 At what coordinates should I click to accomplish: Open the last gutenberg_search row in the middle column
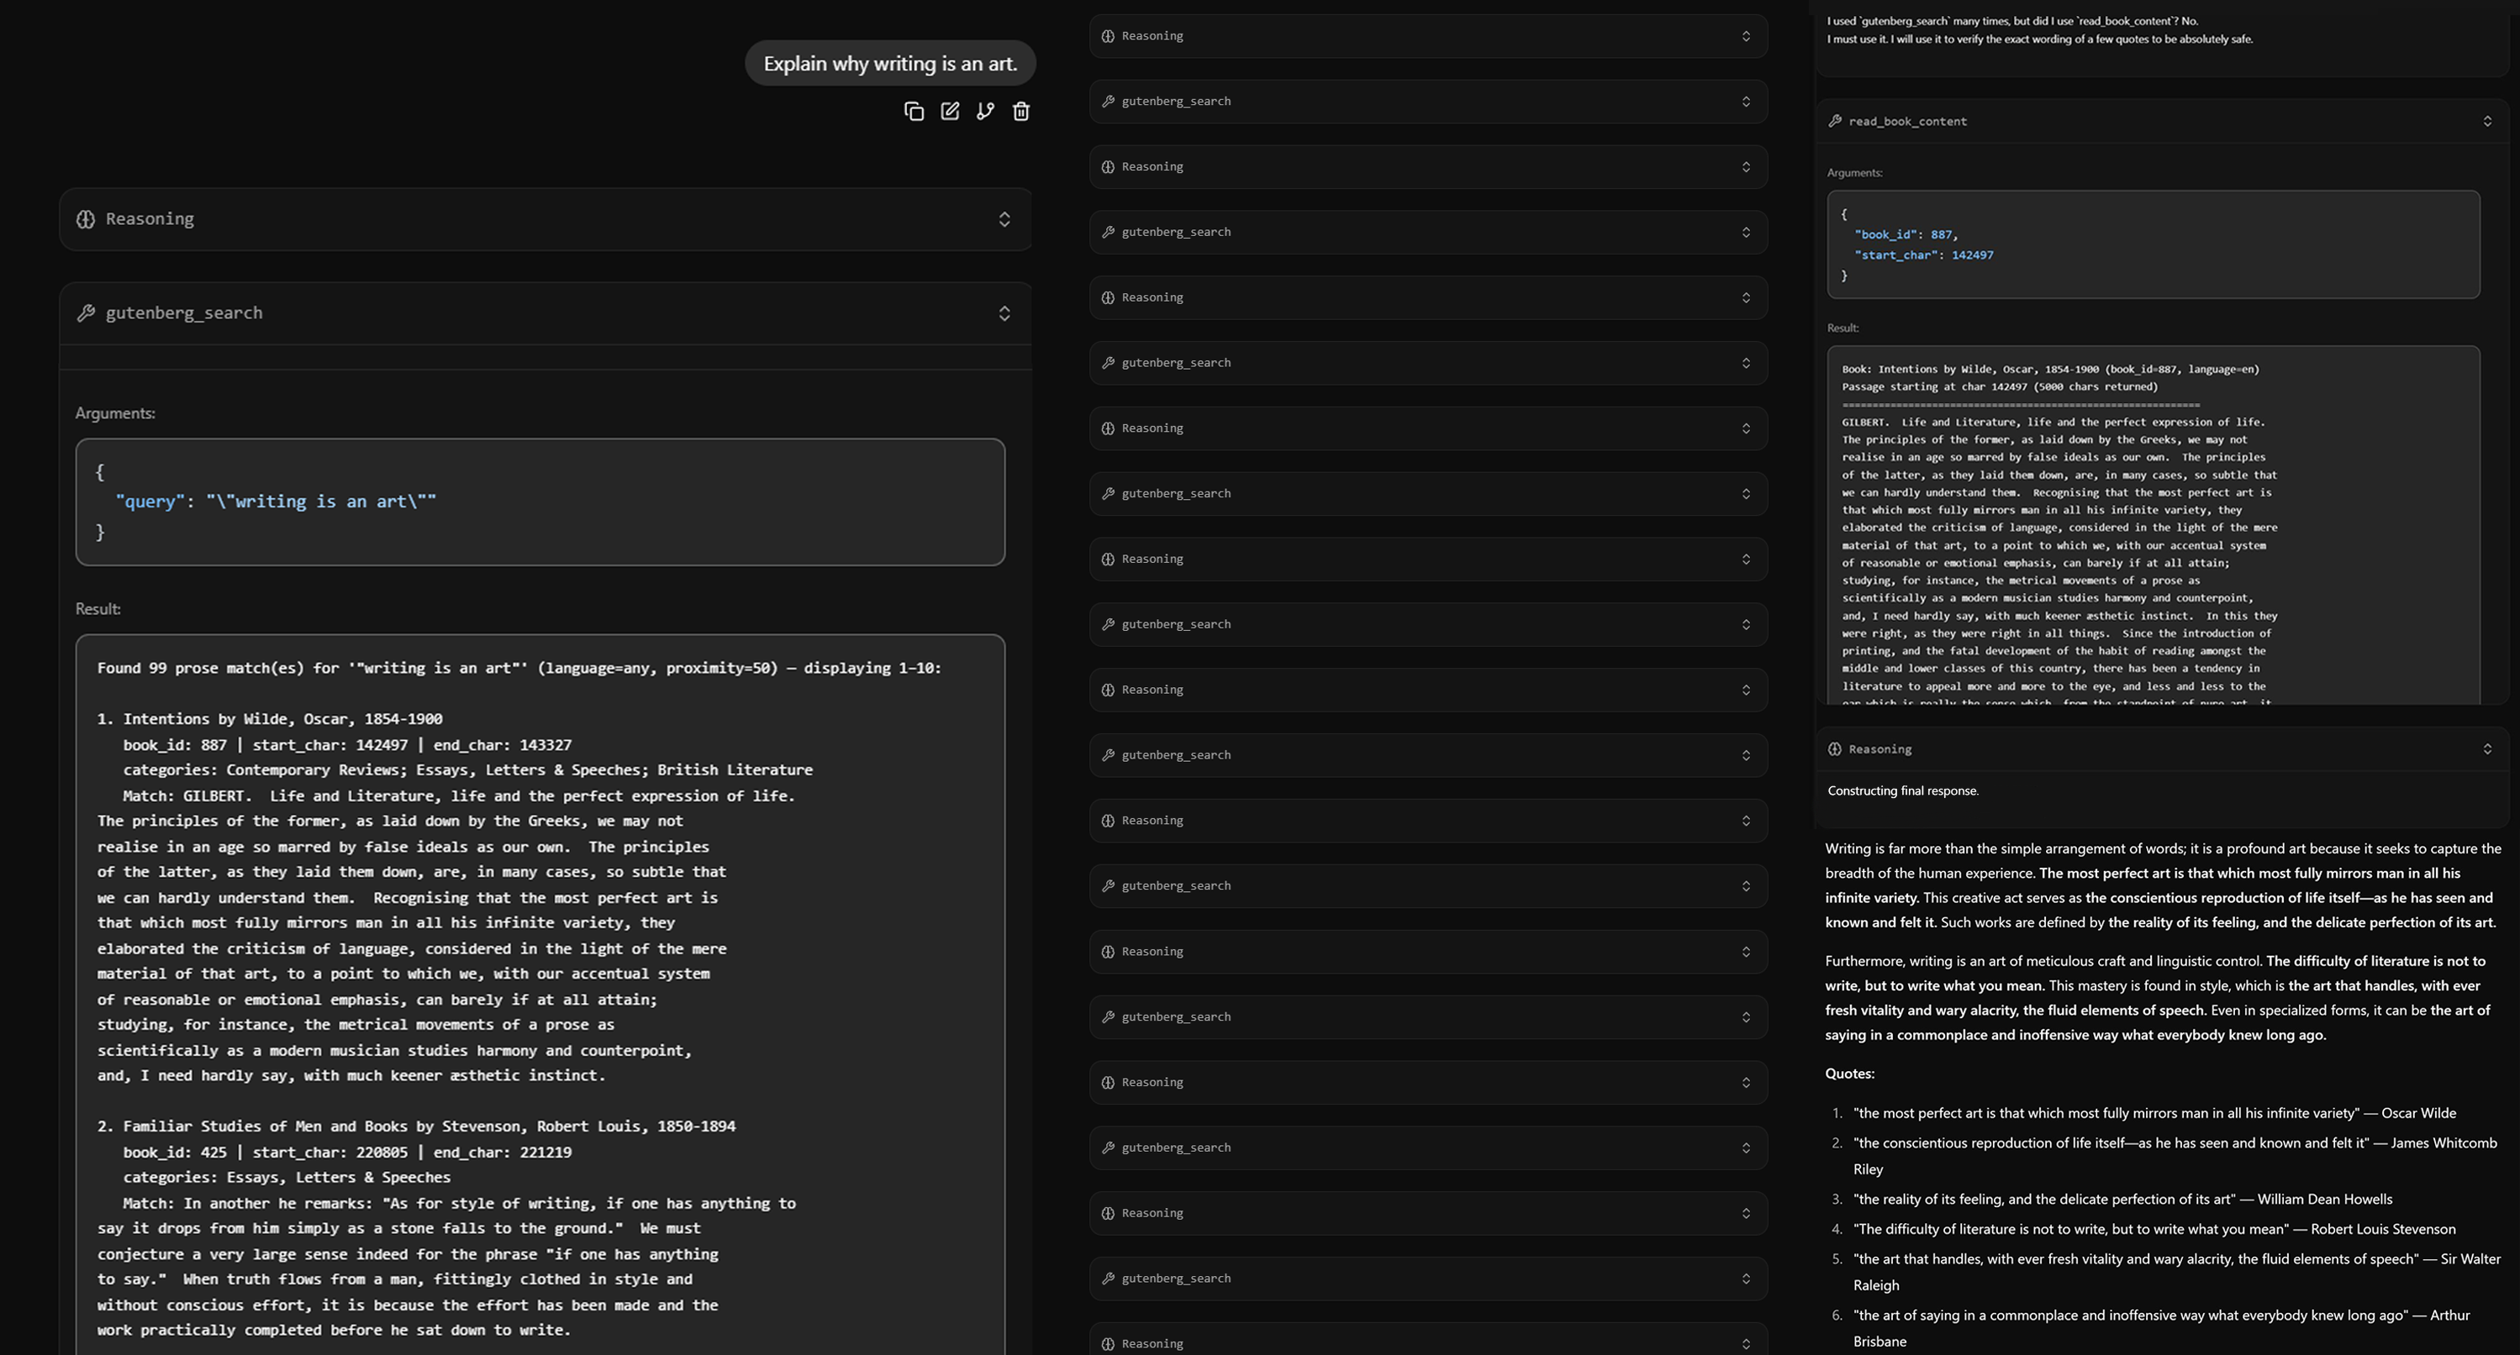pos(1745,1278)
